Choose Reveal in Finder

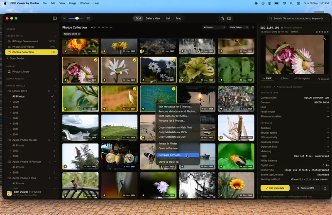pos(178,144)
